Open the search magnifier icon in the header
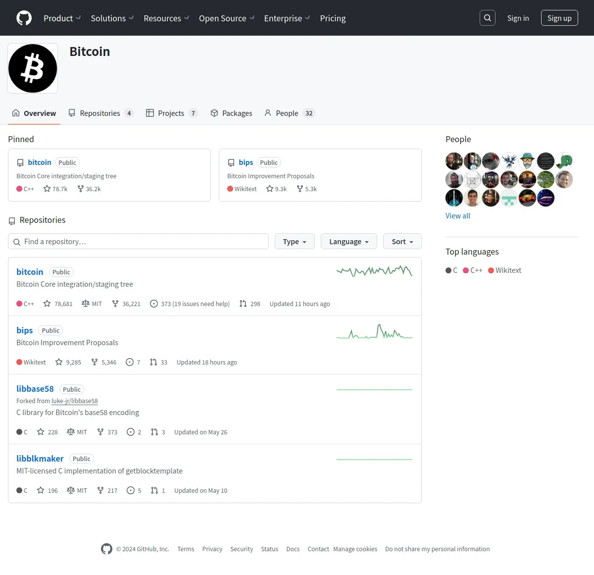 coord(488,18)
